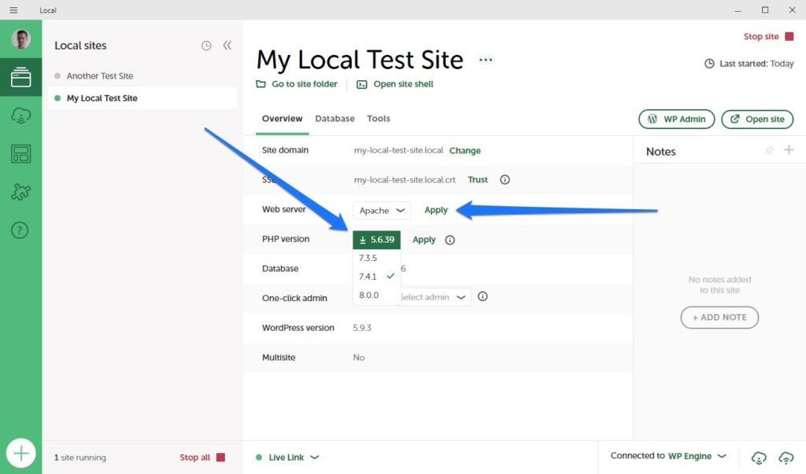Open the Blueprints sidebar icon
806x474 pixels.
coord(20,154)
